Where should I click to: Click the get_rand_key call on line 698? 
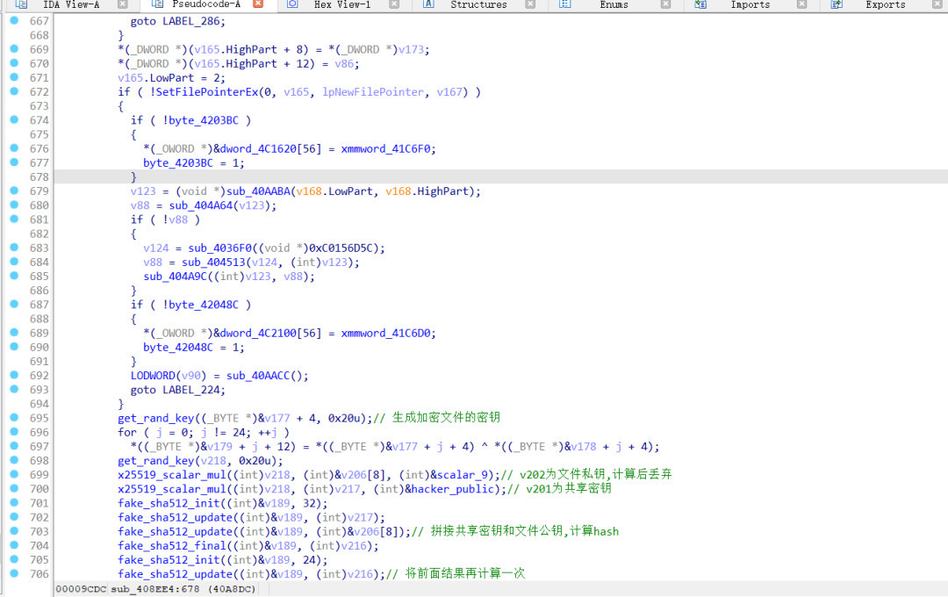click(x=156, y=460)
